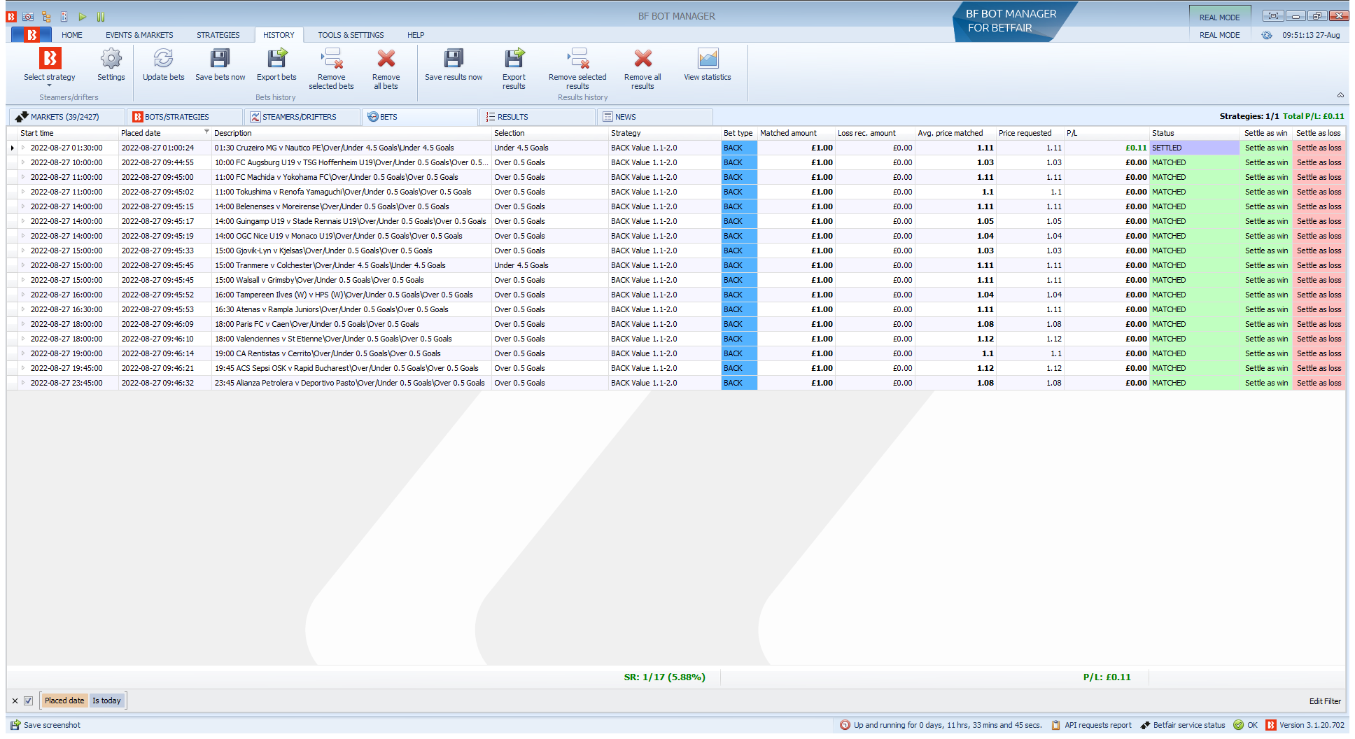
Task: Expand the Cruzeiro MG v Nautico PE row
Action: [23, 148]
